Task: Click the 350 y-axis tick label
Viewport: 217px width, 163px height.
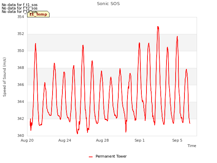Action: (21, 51)
